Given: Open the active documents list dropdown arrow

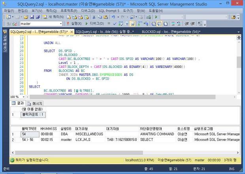Looking at the screenshot, I should tap(238, 32).
